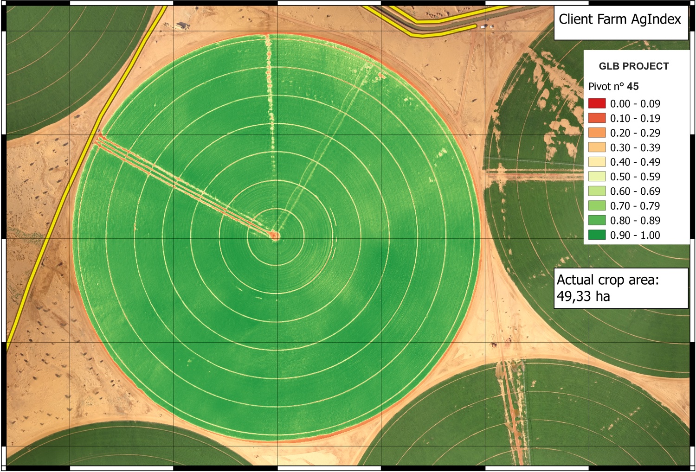Screen dimensions: 696x472
Task: Click the 0.20 - 0.29 orange legend swatch
Action: pos(597,133)
